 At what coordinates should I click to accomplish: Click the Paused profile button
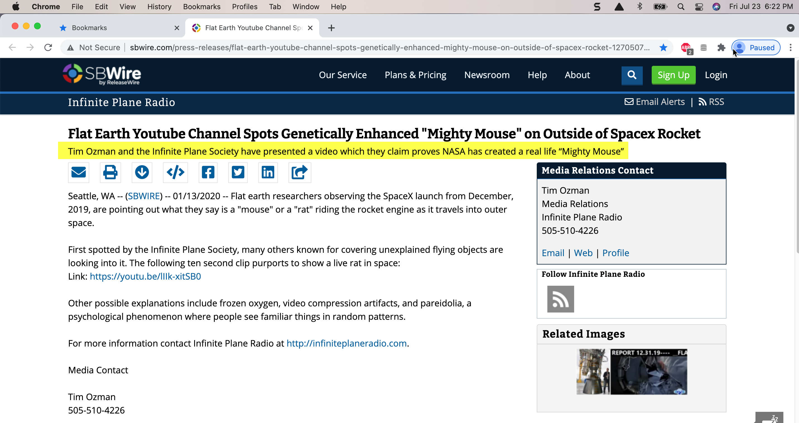pyautogui.click(x=755, y=47)
